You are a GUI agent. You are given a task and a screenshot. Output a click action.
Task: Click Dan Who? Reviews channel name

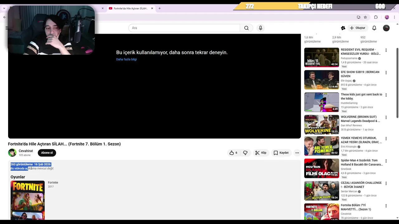(x=351, y=125)
